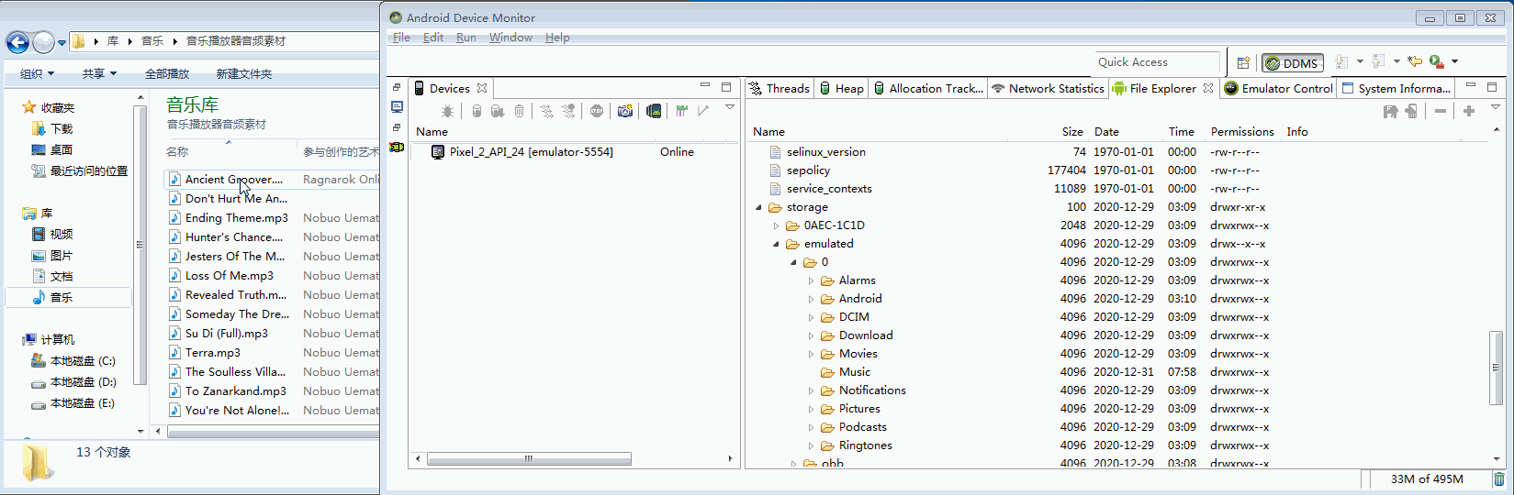Sort by the Permissions column header
This screenshot has height=495, width=1514.
coord(1242,132)
